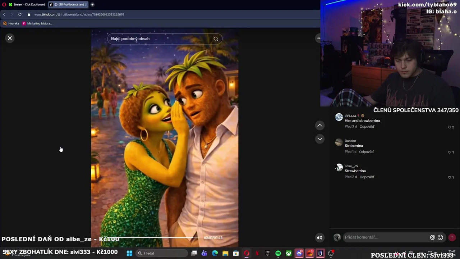The image size is (460, 259).
Task: Click the 'Přidat komentář...' comment field
Action: [386, 237]
